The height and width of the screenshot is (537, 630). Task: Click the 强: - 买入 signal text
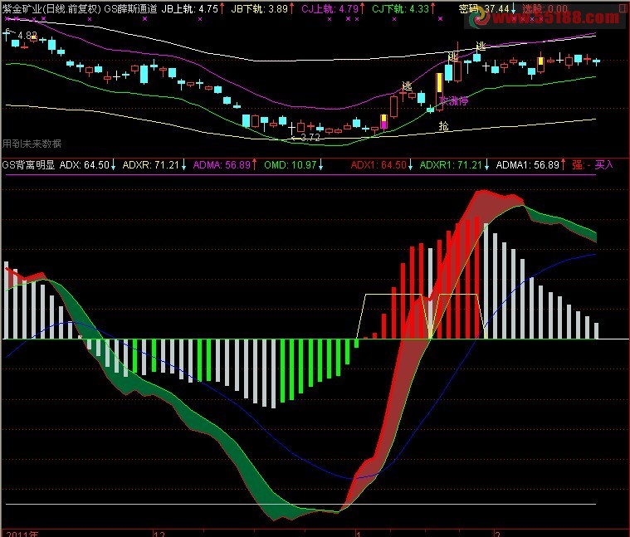[593, 164]
